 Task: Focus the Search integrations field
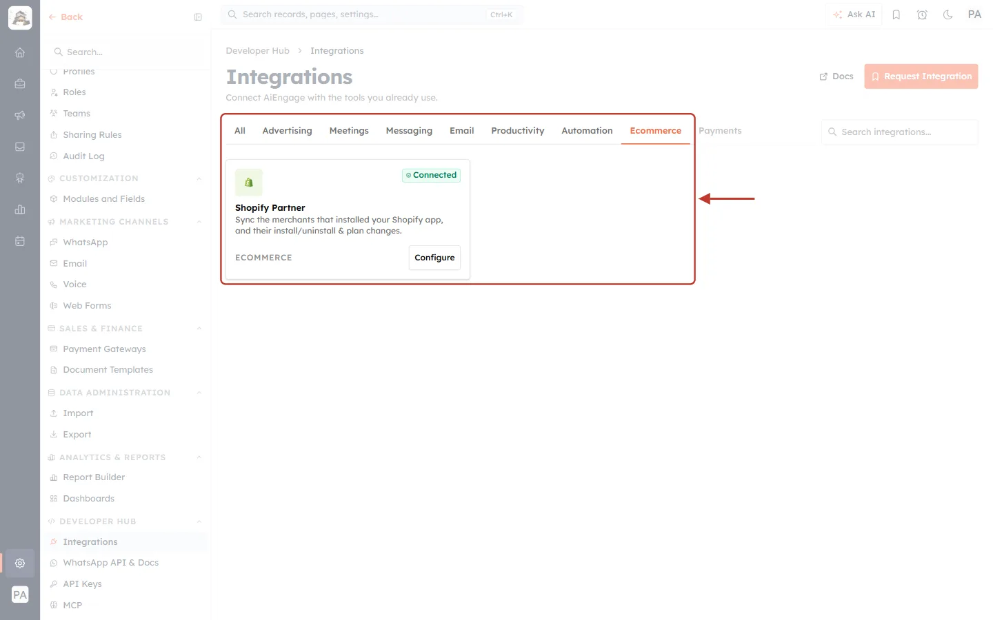(900, 132)
